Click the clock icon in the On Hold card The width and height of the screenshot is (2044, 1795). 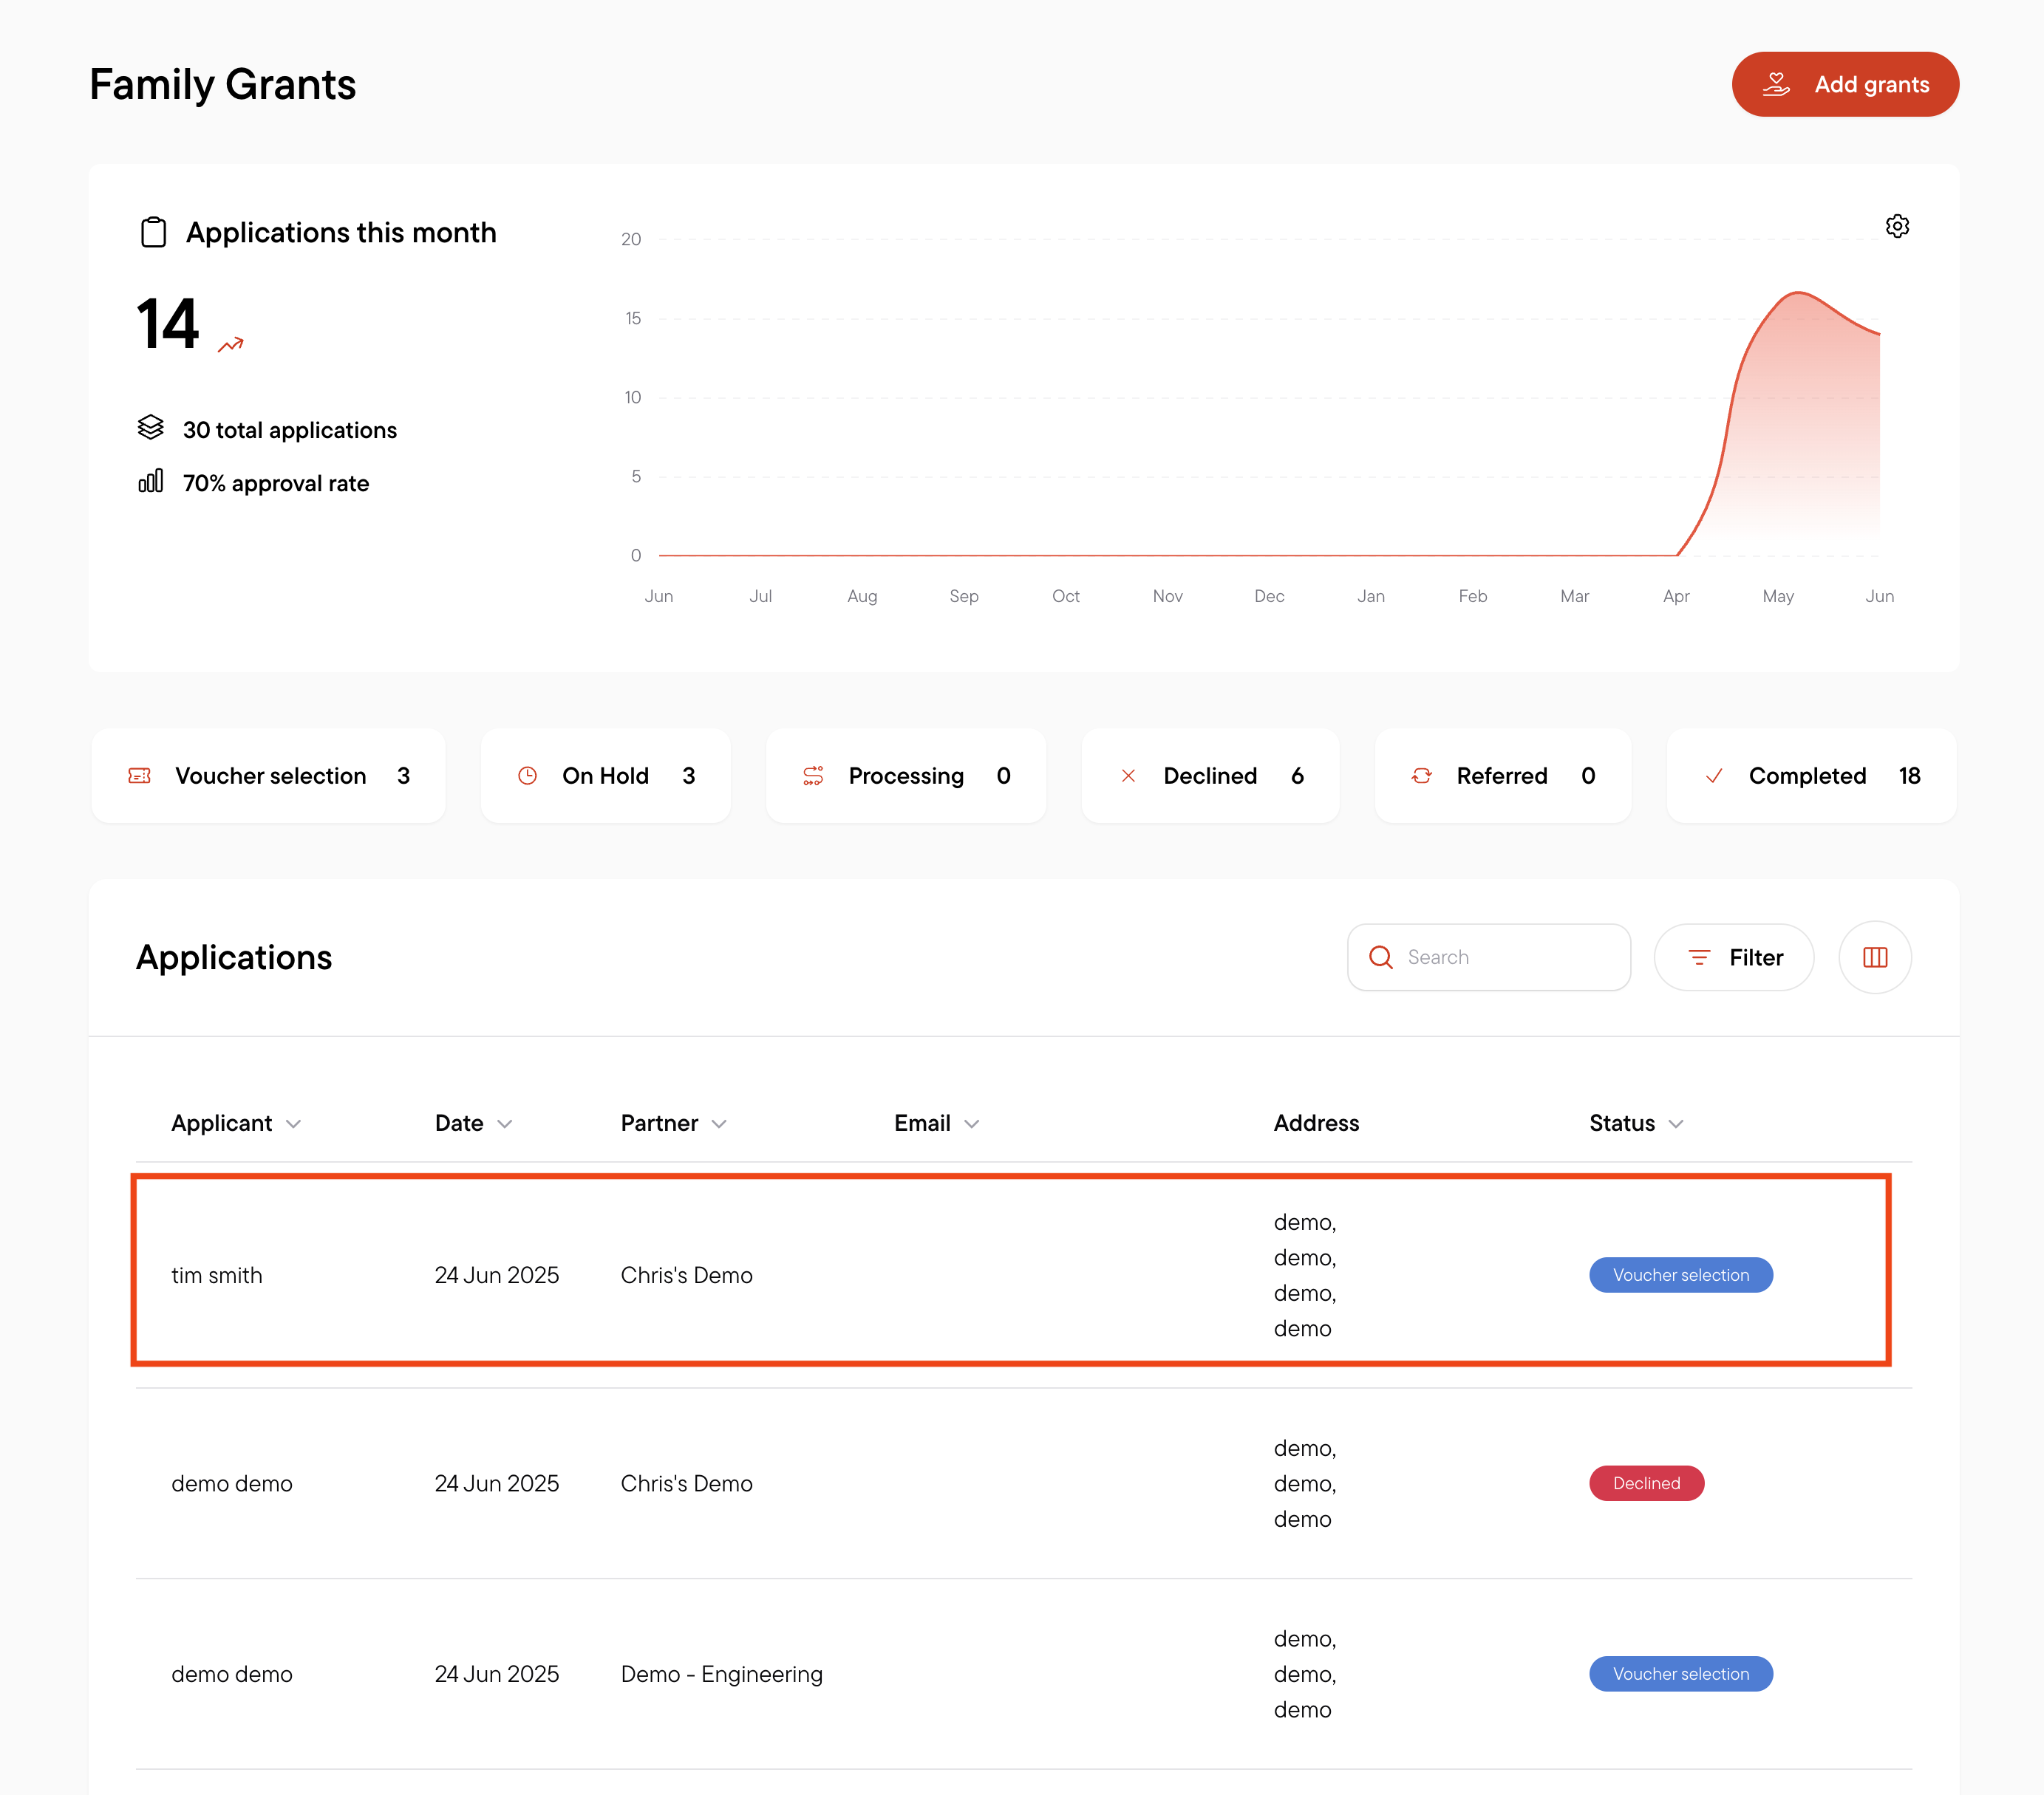(527, 776)
